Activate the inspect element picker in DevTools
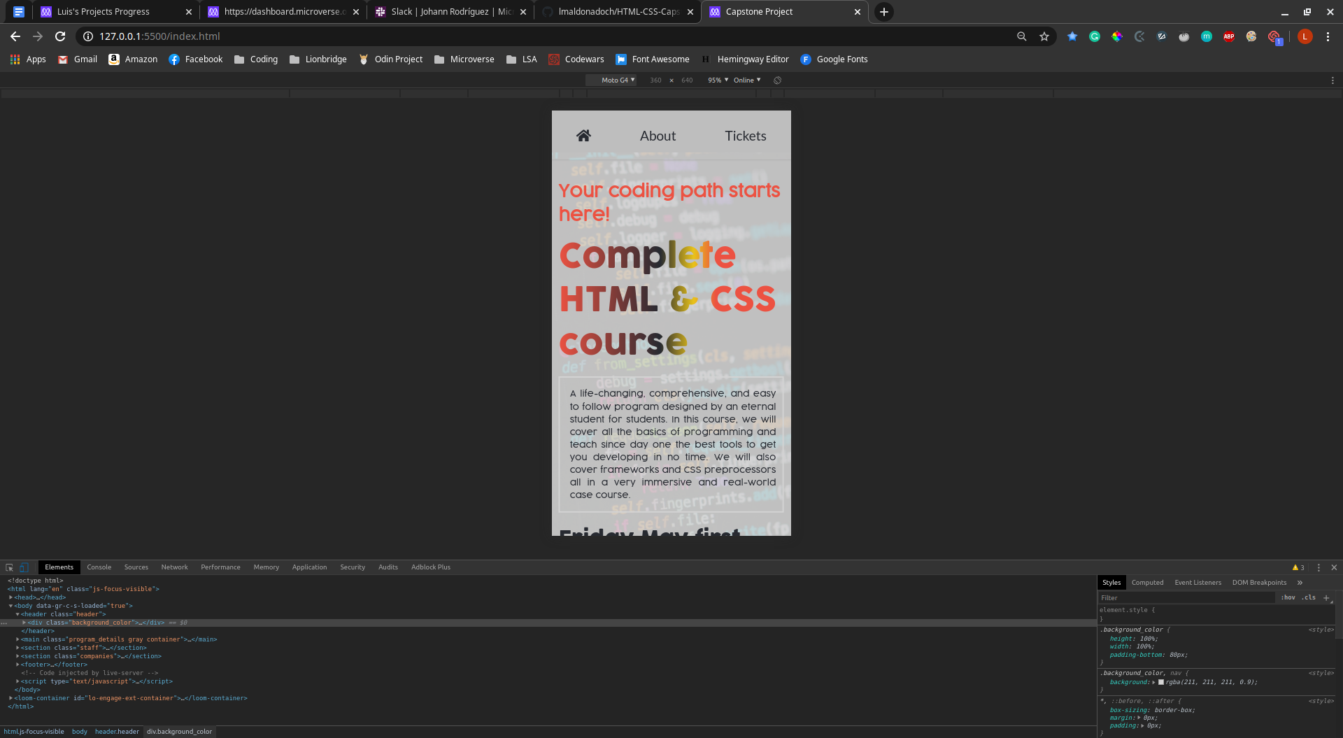Screen dimensions: 1343x738 (10, 567)
